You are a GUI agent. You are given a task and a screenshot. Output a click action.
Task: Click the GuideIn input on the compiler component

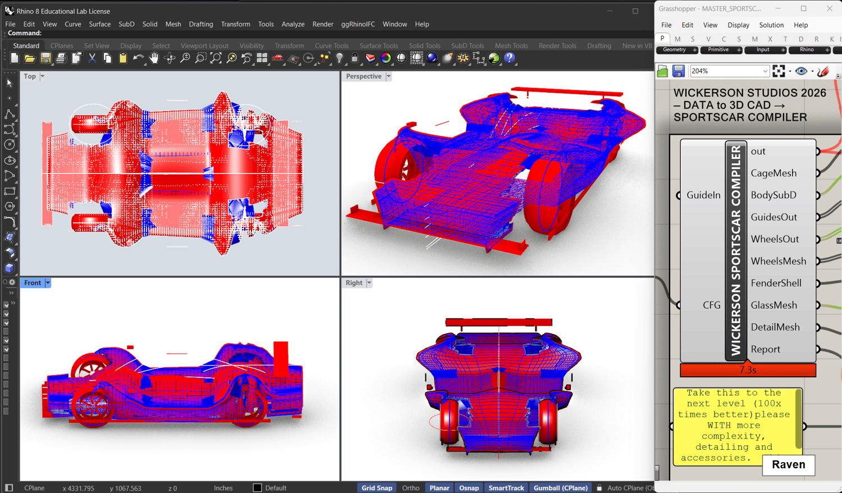tap(703, 195)
